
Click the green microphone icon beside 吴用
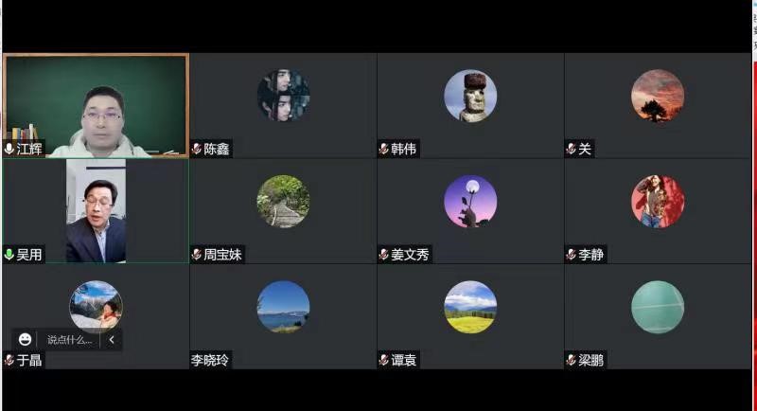click(9, 254)
